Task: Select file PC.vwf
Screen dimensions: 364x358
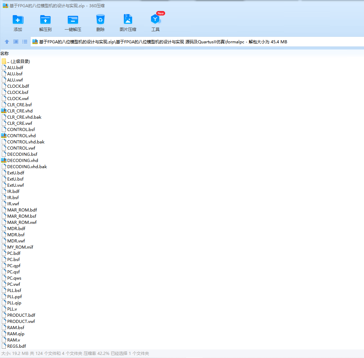Action: 11,284
